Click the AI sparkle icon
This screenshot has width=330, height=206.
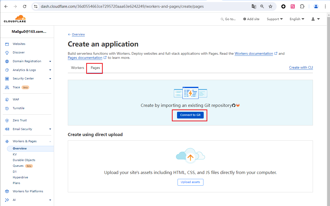coord(7,200)
